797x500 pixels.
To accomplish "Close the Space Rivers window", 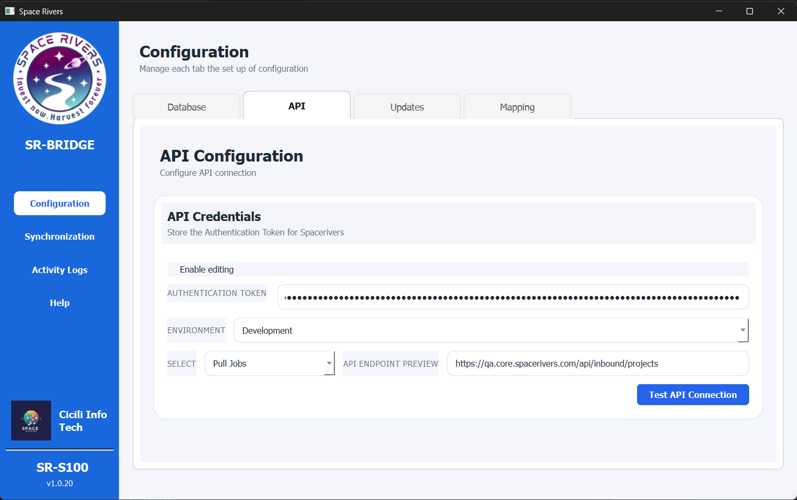I will point(781,11).
